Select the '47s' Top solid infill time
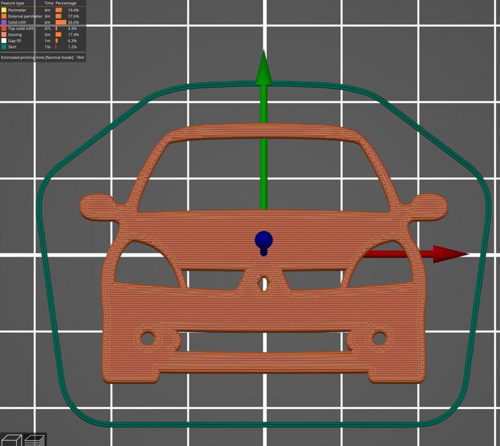500x446 pixels. pos(47,28)
